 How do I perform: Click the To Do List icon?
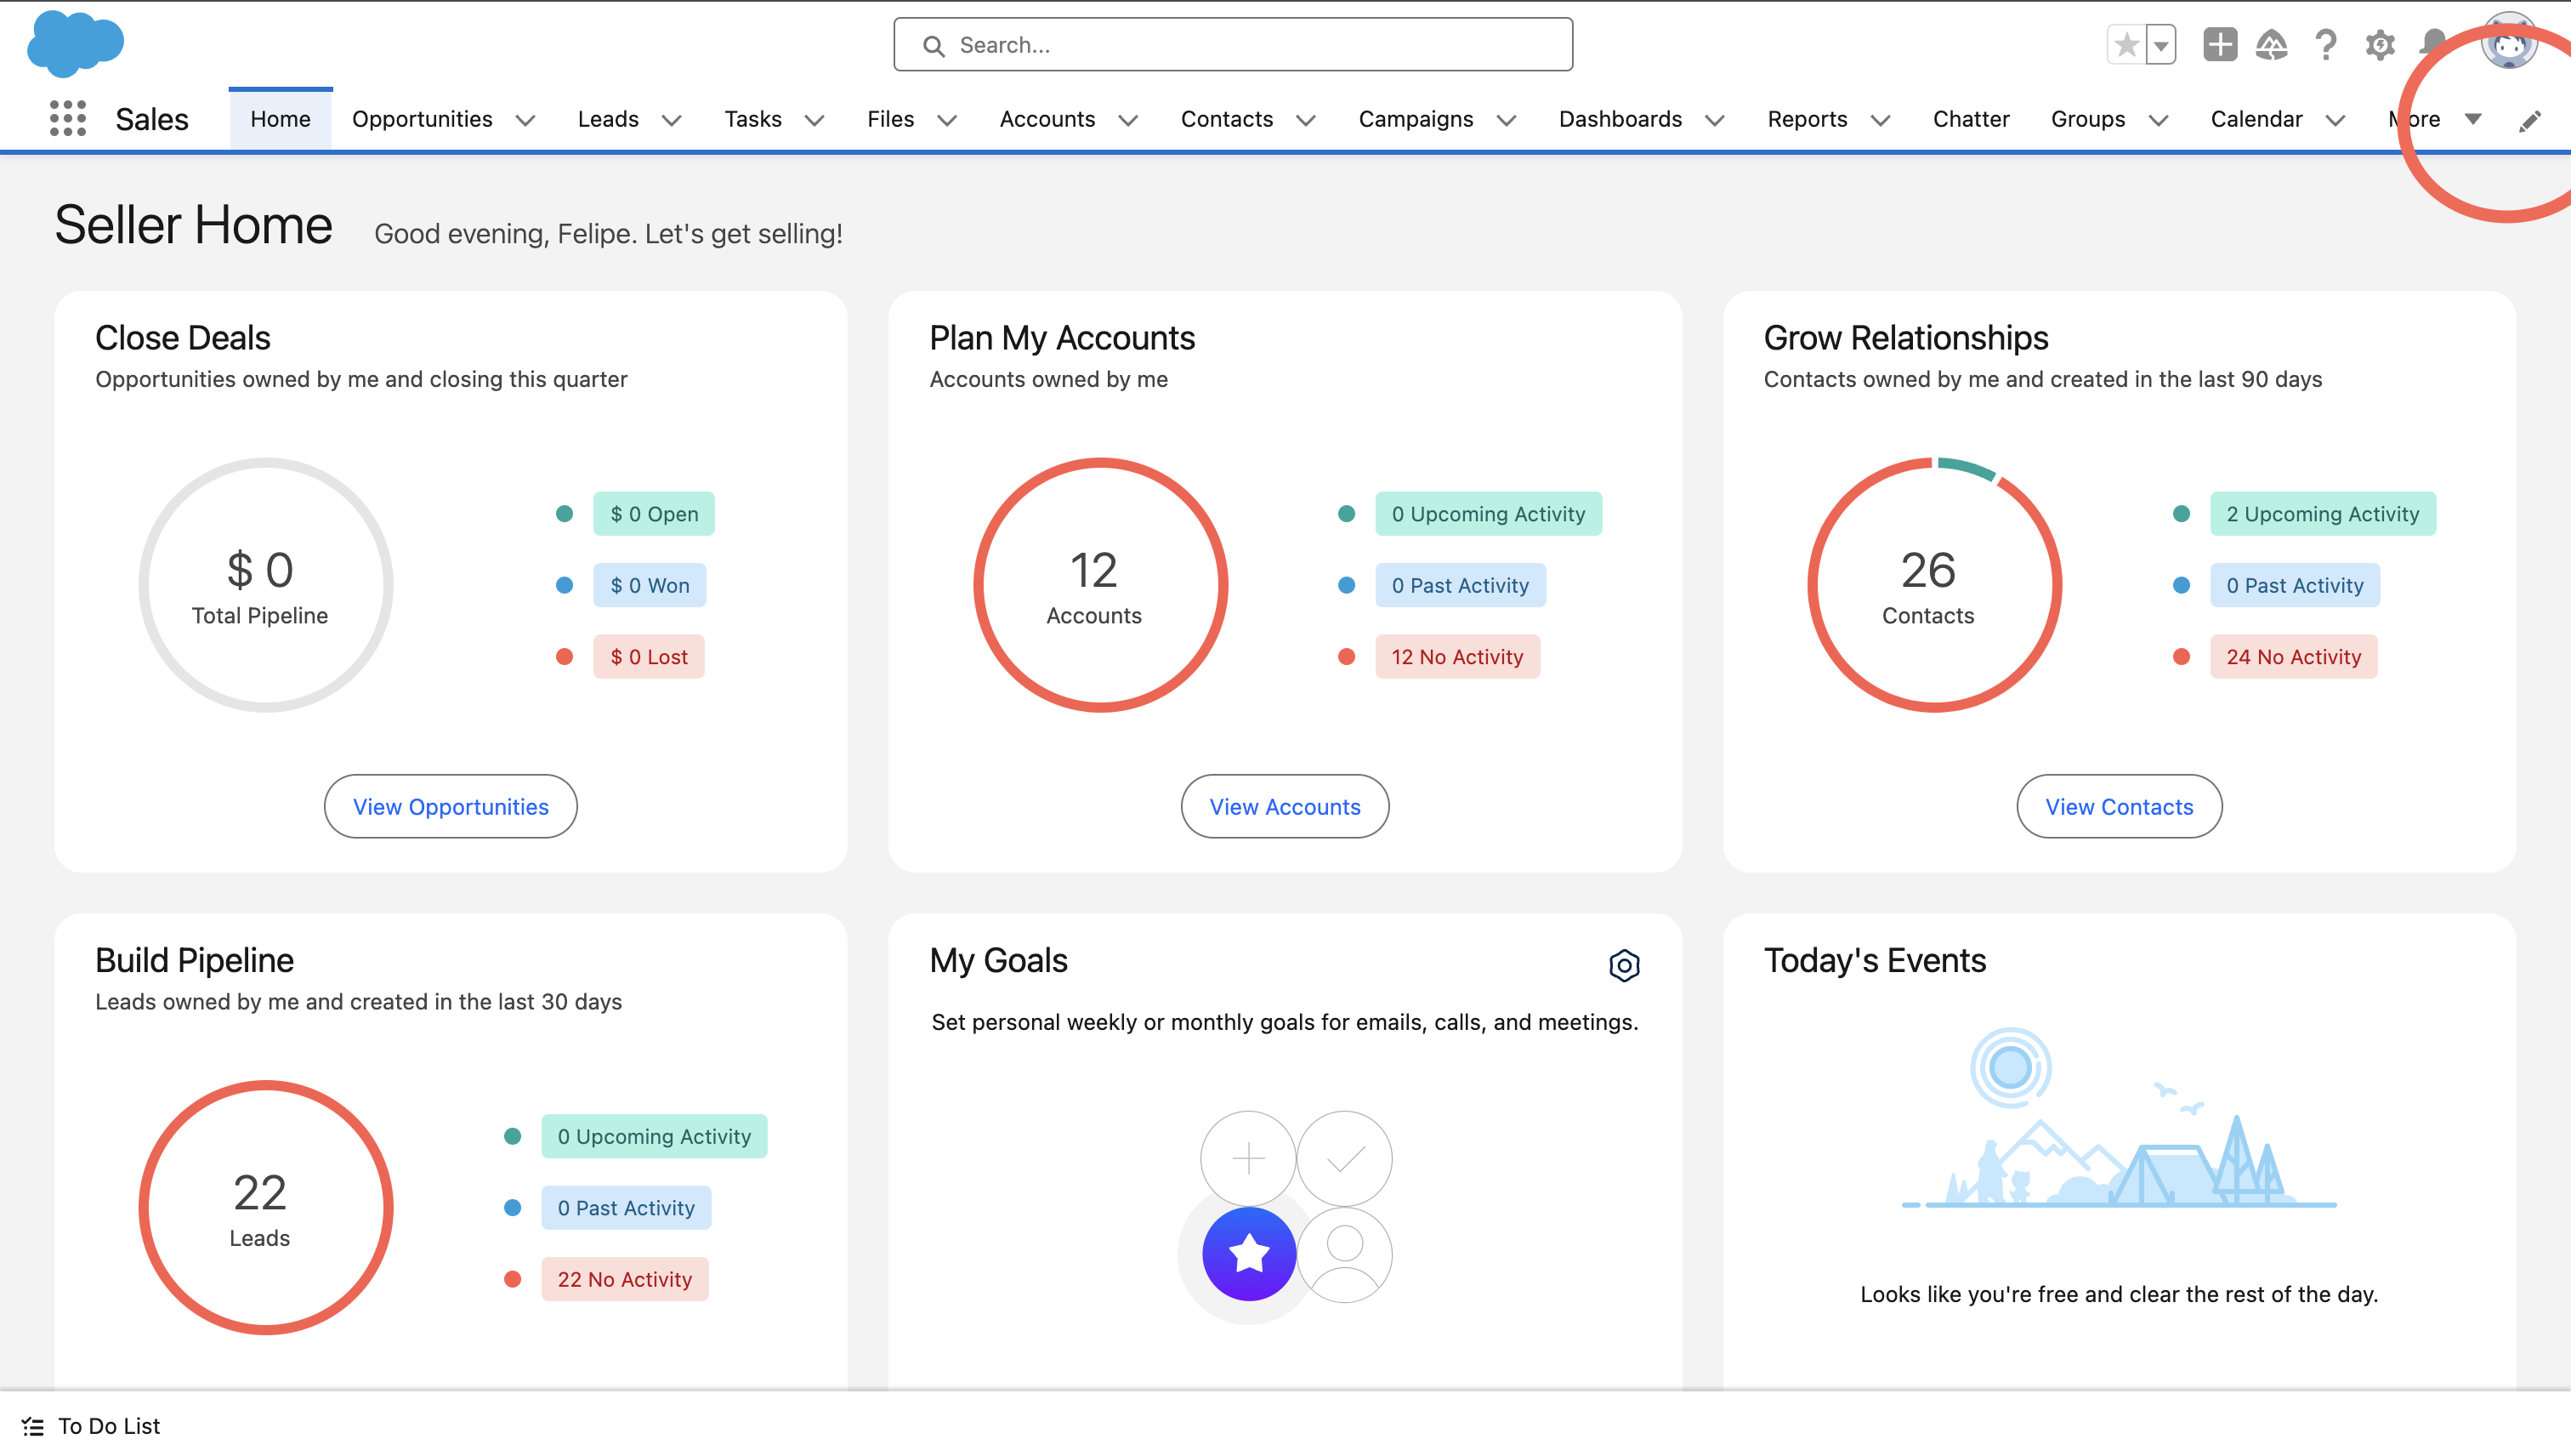(33, 1426)
